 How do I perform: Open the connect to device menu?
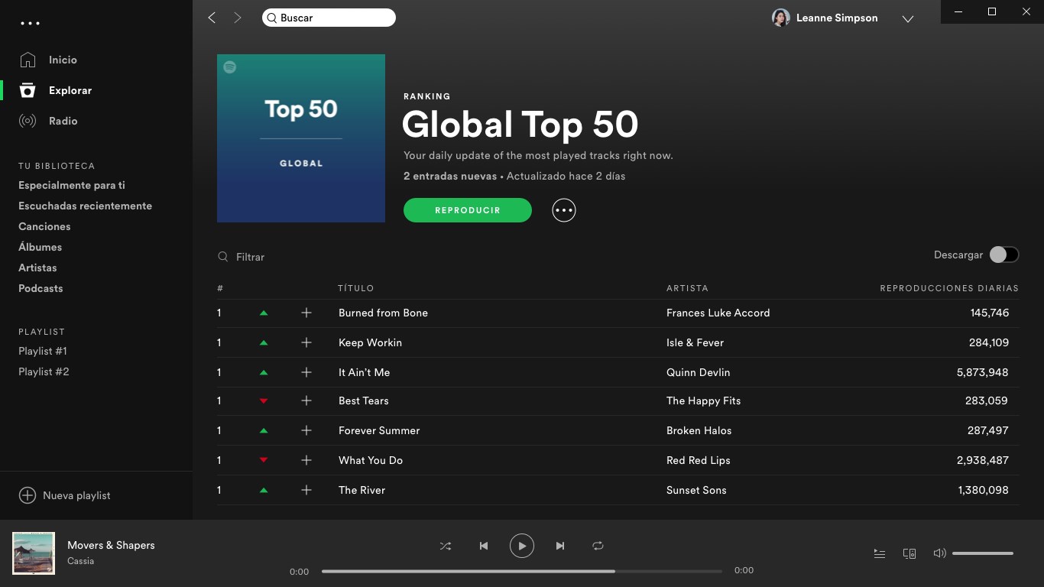coord(909,553)
